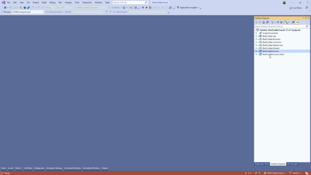
Task: Toggle the Preview Selected Items icon
Action: pos(297,22)
